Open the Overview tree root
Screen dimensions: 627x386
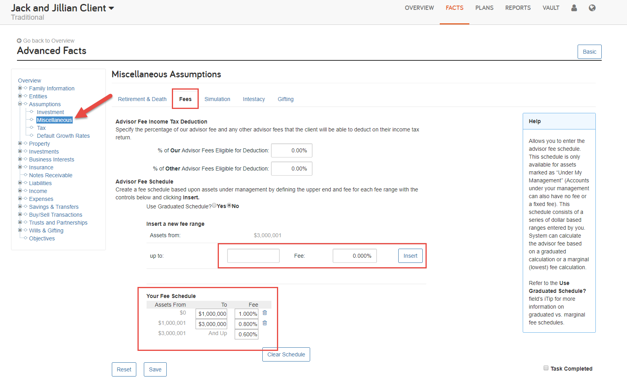click(30, 81)
